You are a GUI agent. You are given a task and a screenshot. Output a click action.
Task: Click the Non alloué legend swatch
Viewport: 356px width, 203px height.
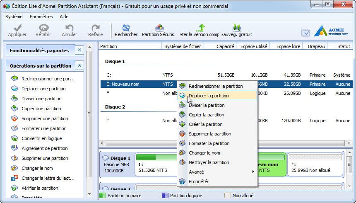pyautogui.click(x=228, y=196)
